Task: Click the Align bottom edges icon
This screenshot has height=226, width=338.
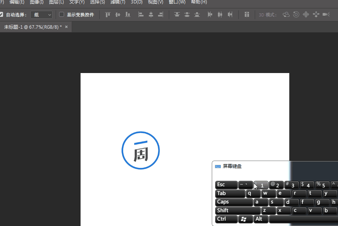Action: [128, 15]
